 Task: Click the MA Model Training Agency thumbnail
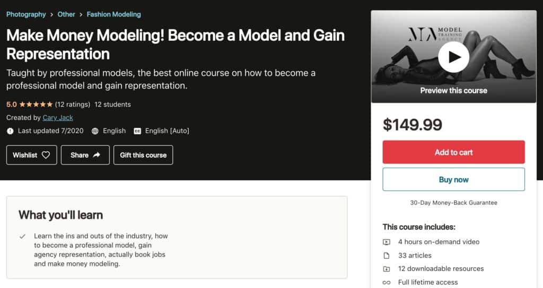tap(454, 57)
